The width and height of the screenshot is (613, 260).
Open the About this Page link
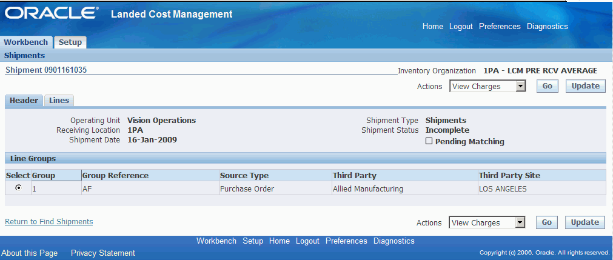click(30, 253)
